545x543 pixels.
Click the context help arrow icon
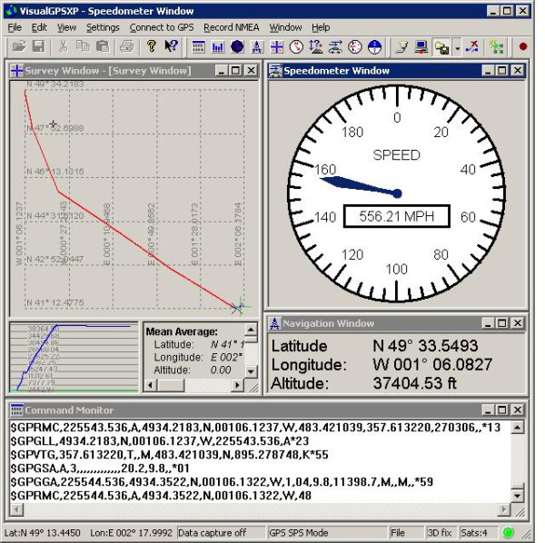click(x=171, y=46)
